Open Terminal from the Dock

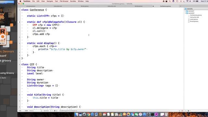152,114
